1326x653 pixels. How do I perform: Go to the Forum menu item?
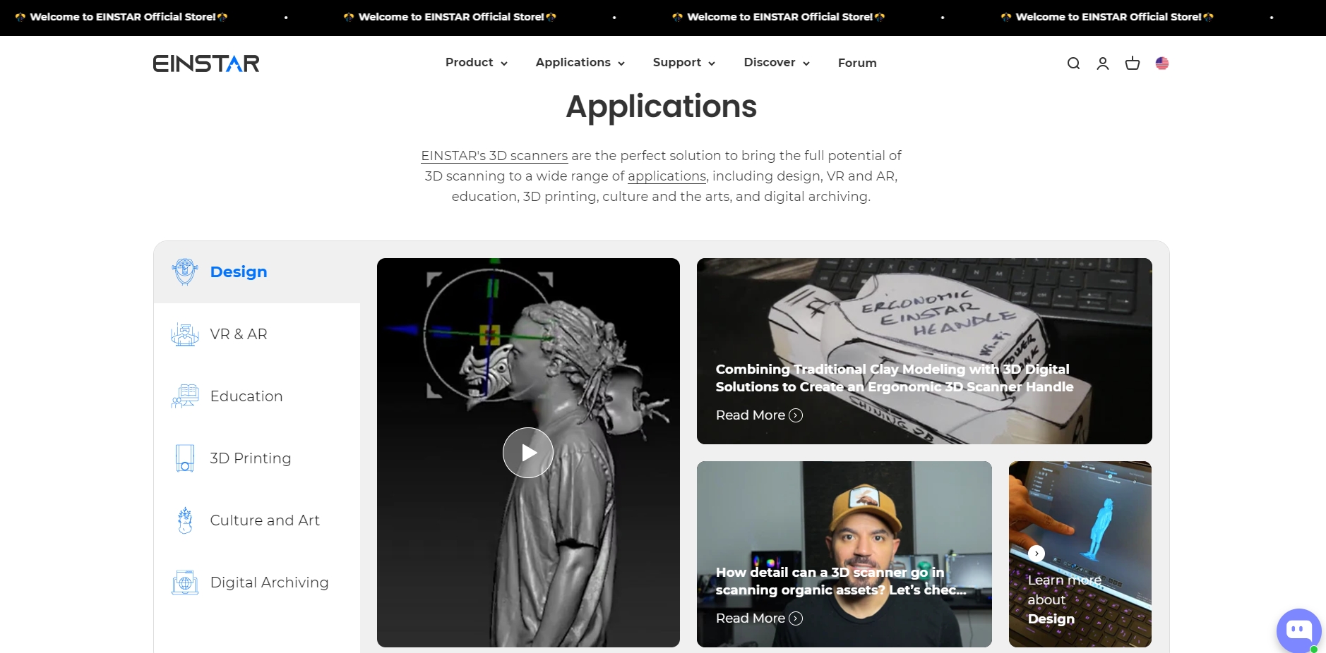click(856, 63)
